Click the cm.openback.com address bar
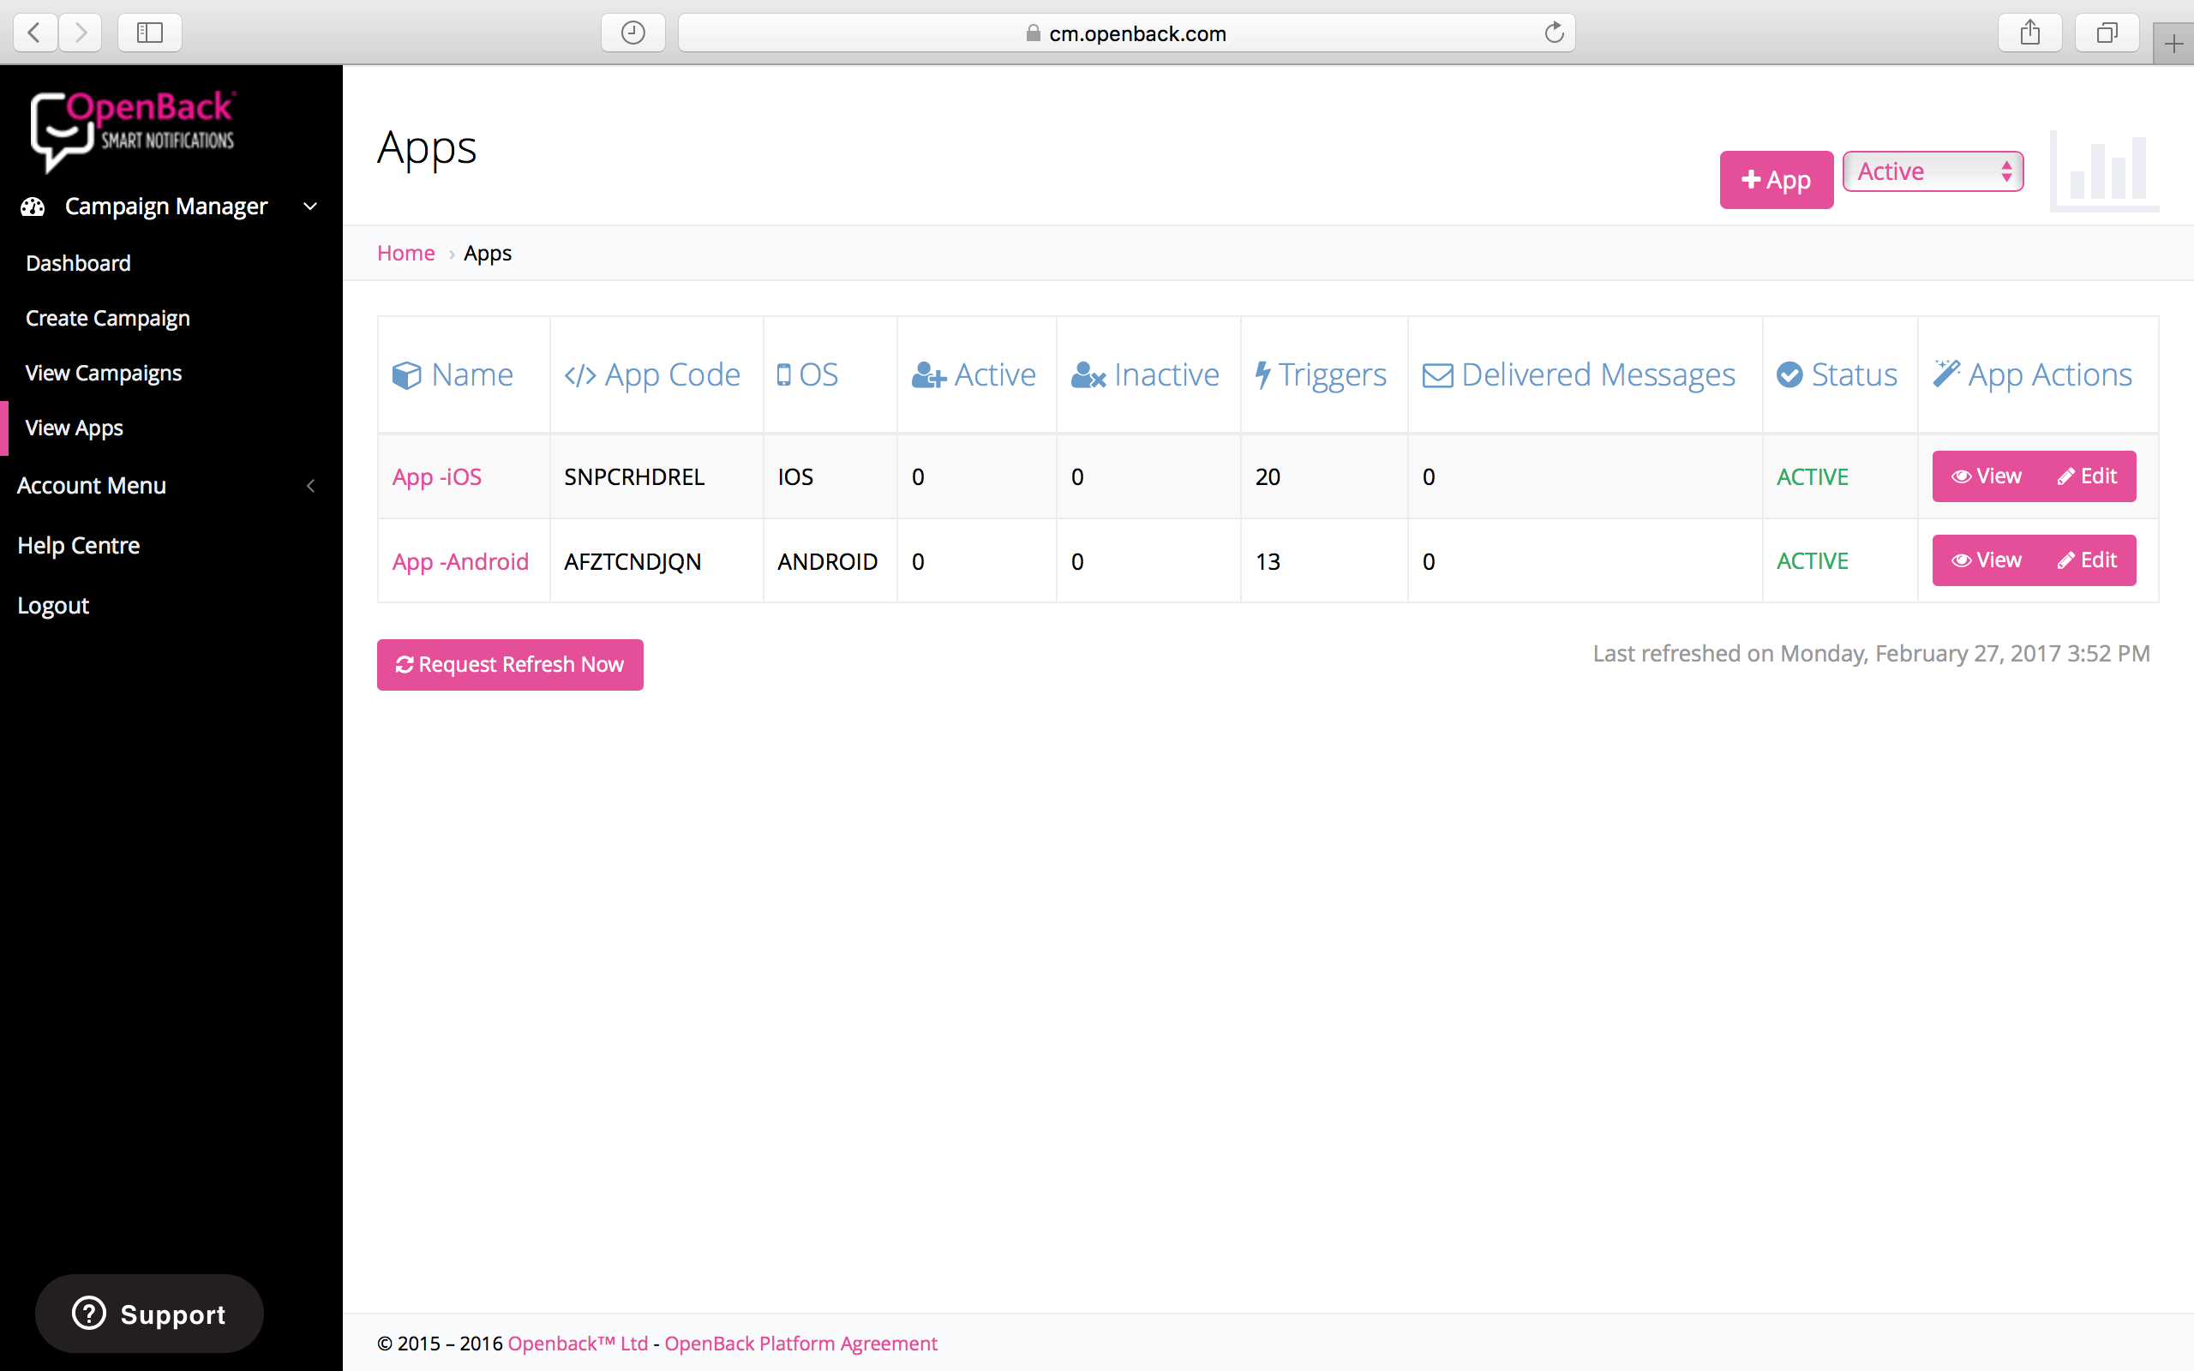This screenshot has height=1371, width=2194. tap(1126, 33)
